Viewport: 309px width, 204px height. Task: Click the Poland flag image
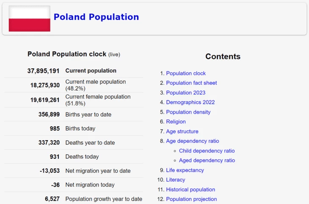coord(29,19)
